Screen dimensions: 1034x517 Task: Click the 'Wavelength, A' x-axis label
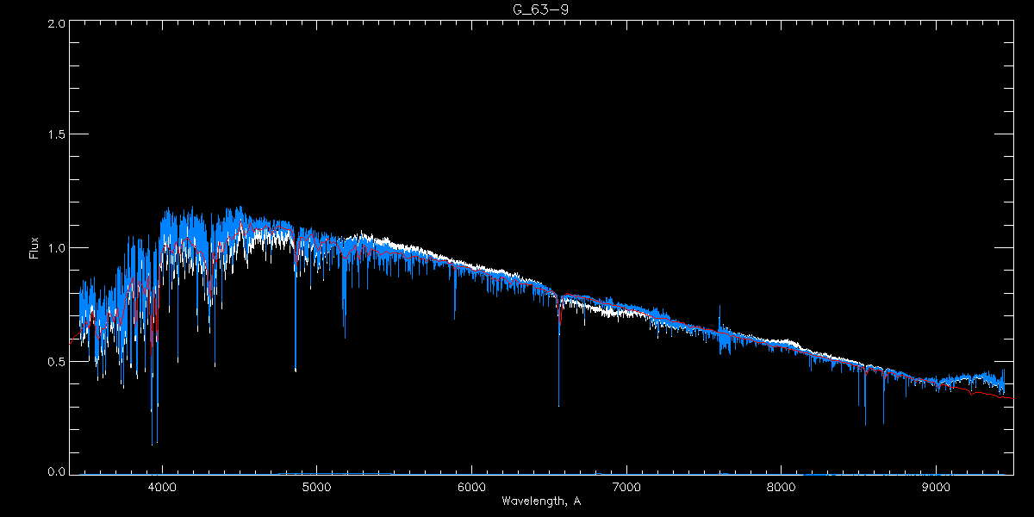pos(540,501)
